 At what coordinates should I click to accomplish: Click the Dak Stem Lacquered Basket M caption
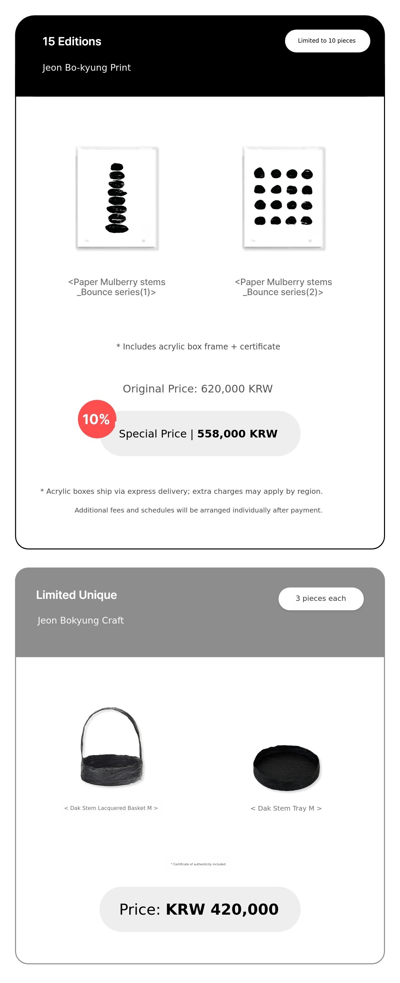click(x=111, y=808)
